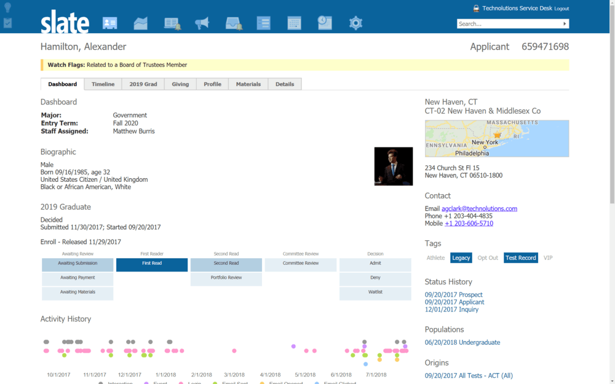The width and height of the screenshot is (615, 384).
Task: Click the agclark@technolutions.com email link
Action: point(479,209)
